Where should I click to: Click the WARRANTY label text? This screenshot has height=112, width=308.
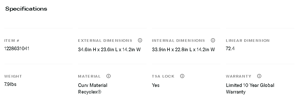238,76
